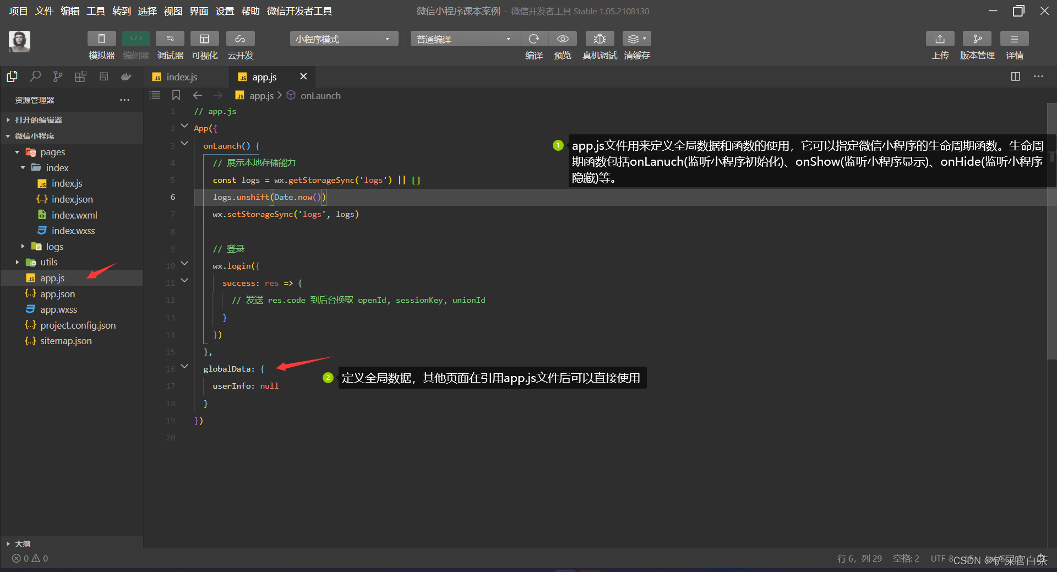Start real device debugging (真机调试)
This screenshot has height=572, width=1057.
pyautogui.click(x=600, y=39)
